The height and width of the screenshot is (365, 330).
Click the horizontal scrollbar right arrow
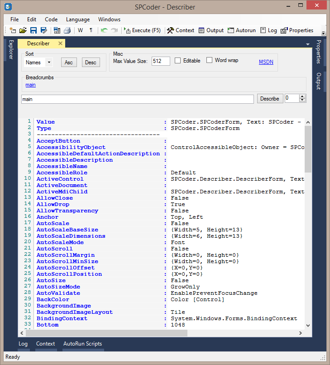pos(301,333)
